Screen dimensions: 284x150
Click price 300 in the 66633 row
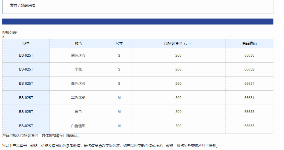point(178,112)
